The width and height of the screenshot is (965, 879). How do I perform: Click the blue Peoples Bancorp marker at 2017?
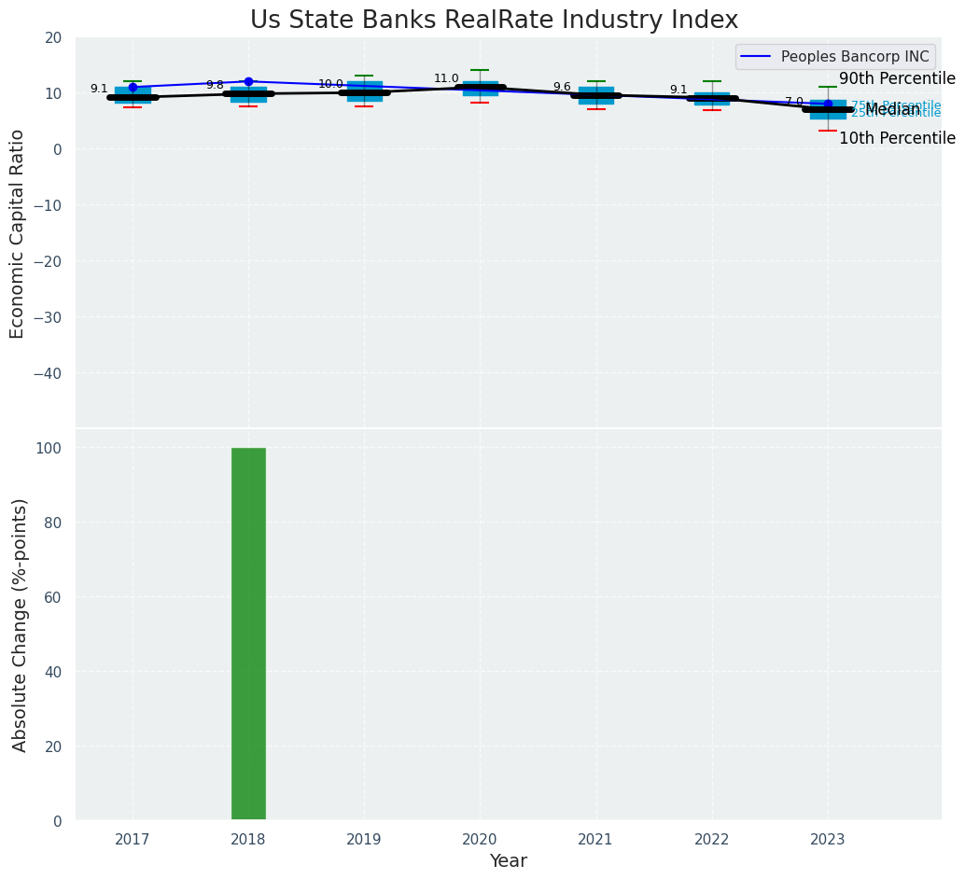(x=133, y=87)
